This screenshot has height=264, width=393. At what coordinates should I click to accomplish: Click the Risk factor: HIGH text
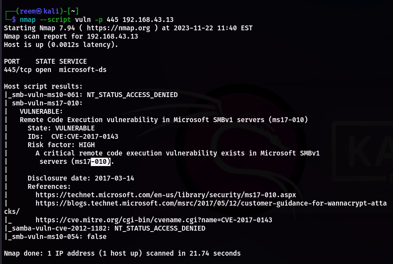61,145
